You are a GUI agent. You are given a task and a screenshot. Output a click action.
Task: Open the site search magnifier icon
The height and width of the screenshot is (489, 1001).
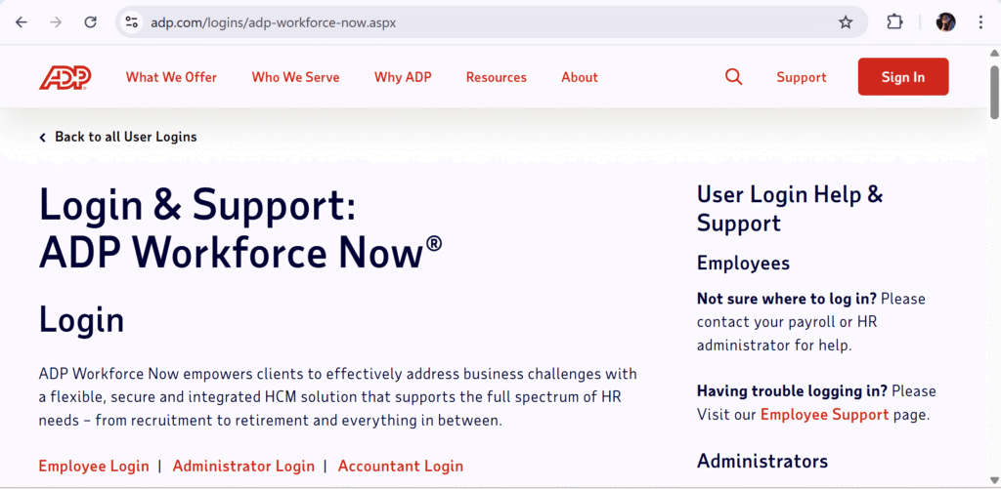click(x=733, y=77)
